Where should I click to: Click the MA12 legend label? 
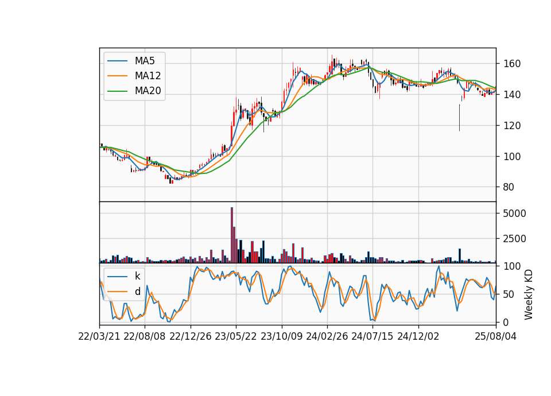[148, 76]
